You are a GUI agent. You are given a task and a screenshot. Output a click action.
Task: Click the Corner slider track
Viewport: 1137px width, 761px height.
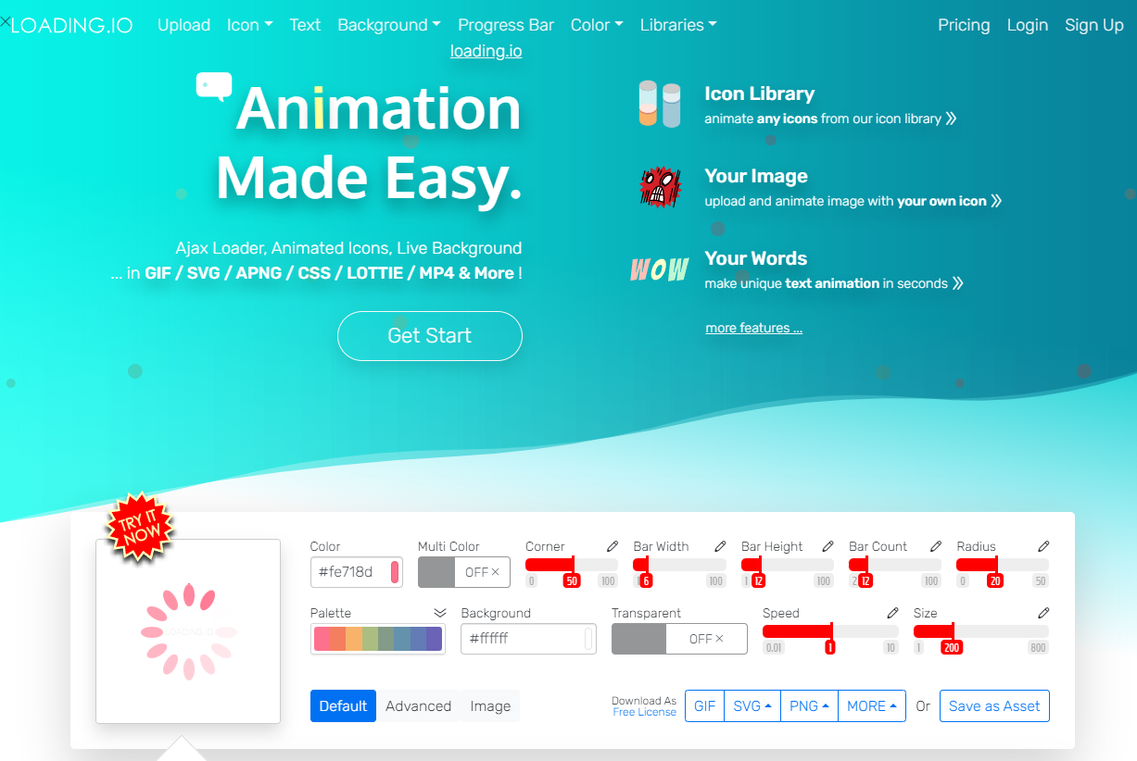(571, 565)
